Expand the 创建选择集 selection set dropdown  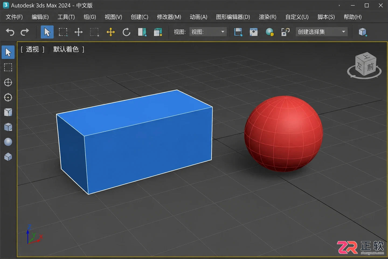click(x=321, y=32)
